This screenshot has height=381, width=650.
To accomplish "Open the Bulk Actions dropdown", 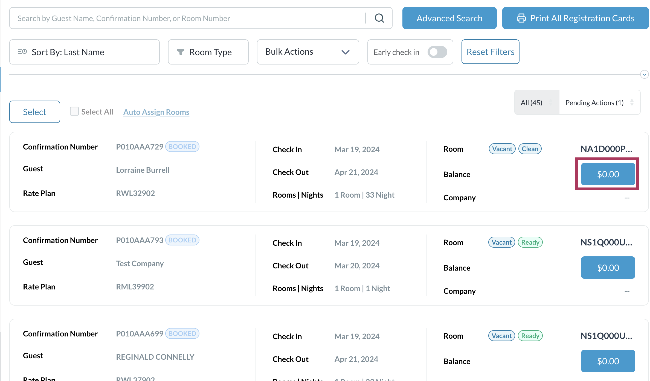I will [308, 52].
